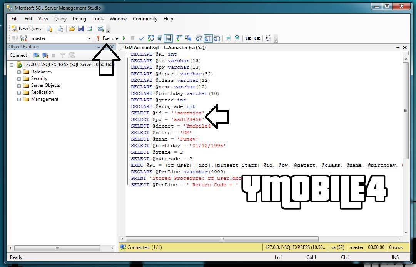Click the '00:00:00' elapsed time entry
This screenshot has width=416, height=267.
(376, 247)
